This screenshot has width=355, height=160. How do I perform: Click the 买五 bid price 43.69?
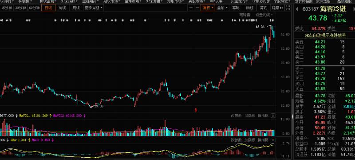[x=320, y=88]
